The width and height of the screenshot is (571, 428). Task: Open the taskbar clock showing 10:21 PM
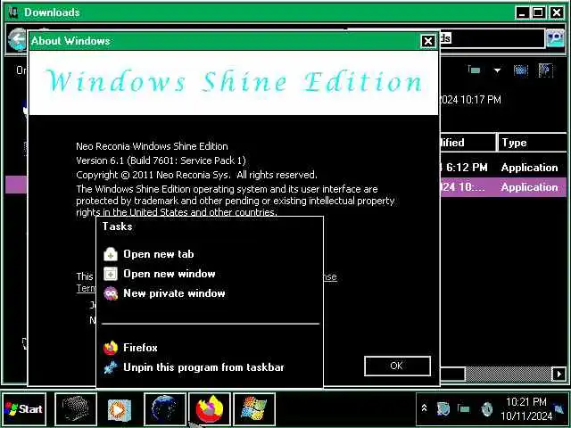(x=526, y=408)
